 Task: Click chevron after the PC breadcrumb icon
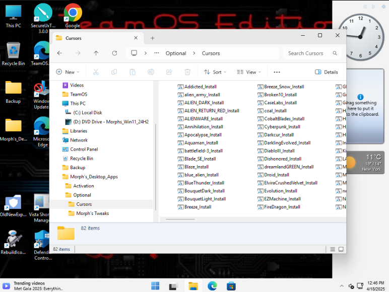146,53
